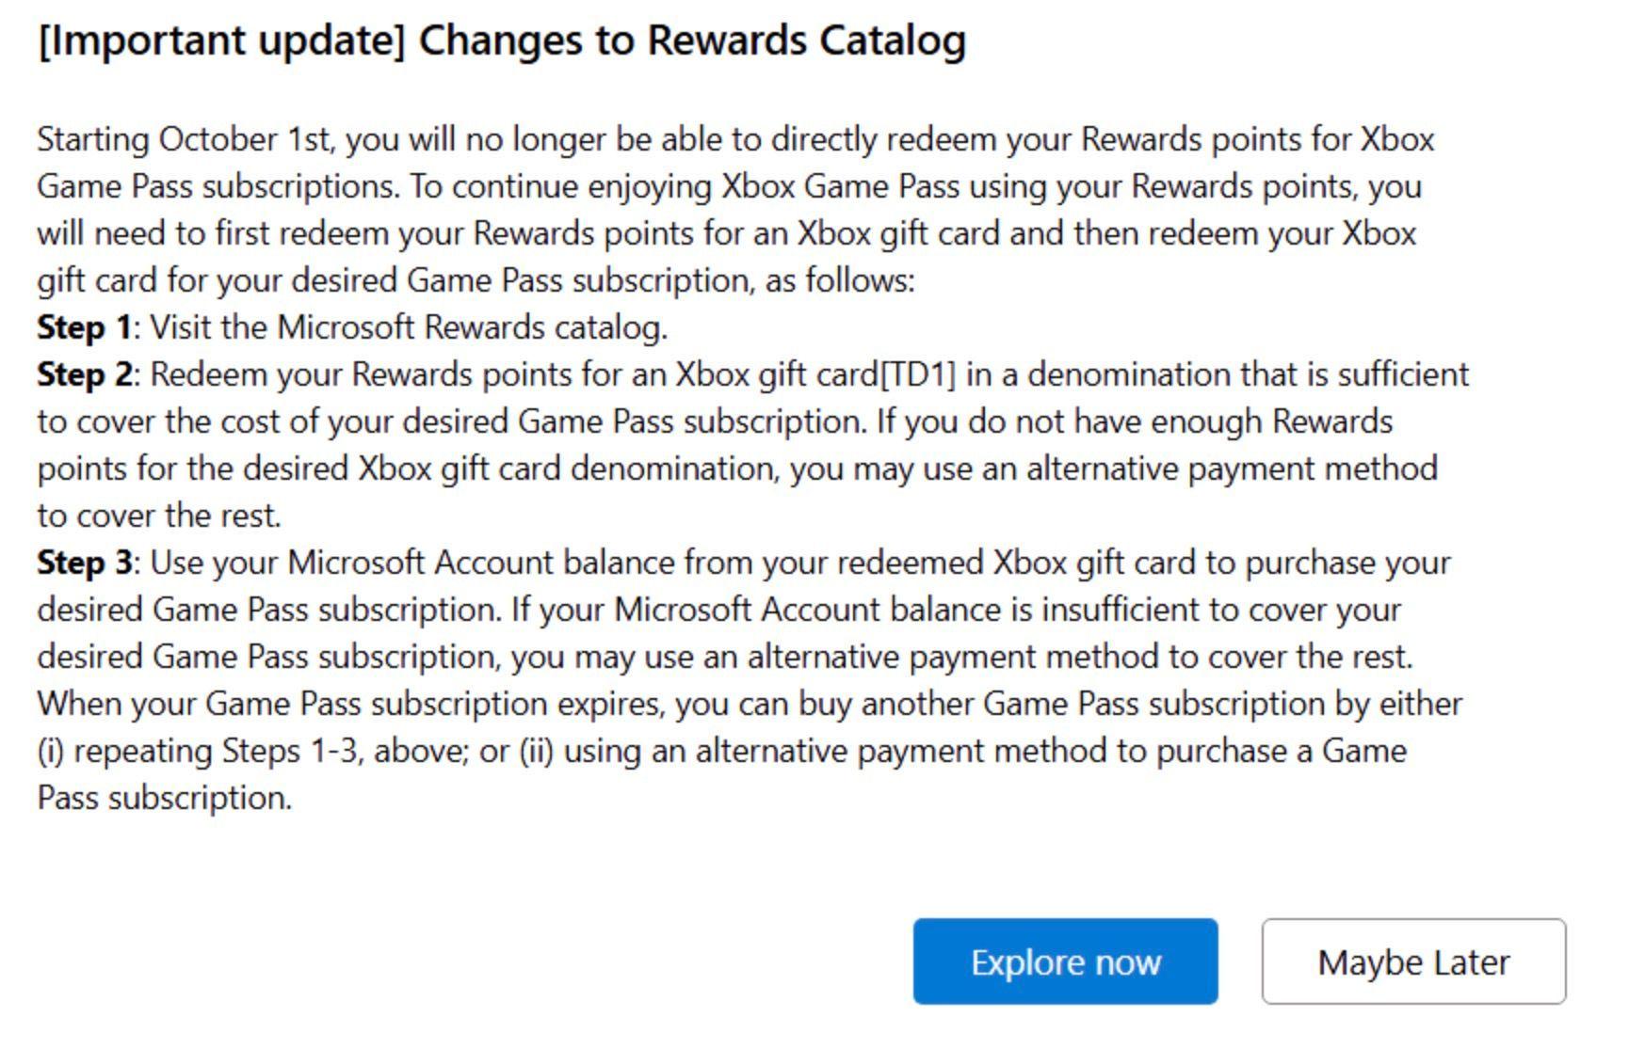Viewport: 1629px width, 1048px height.
Task: Click the [Important update] prefix in title
Action: (x=221, y=40)
